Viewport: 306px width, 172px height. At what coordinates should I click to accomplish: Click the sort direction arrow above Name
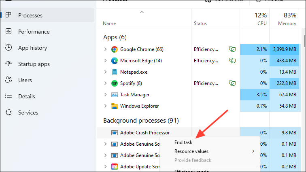pos(142,12)
